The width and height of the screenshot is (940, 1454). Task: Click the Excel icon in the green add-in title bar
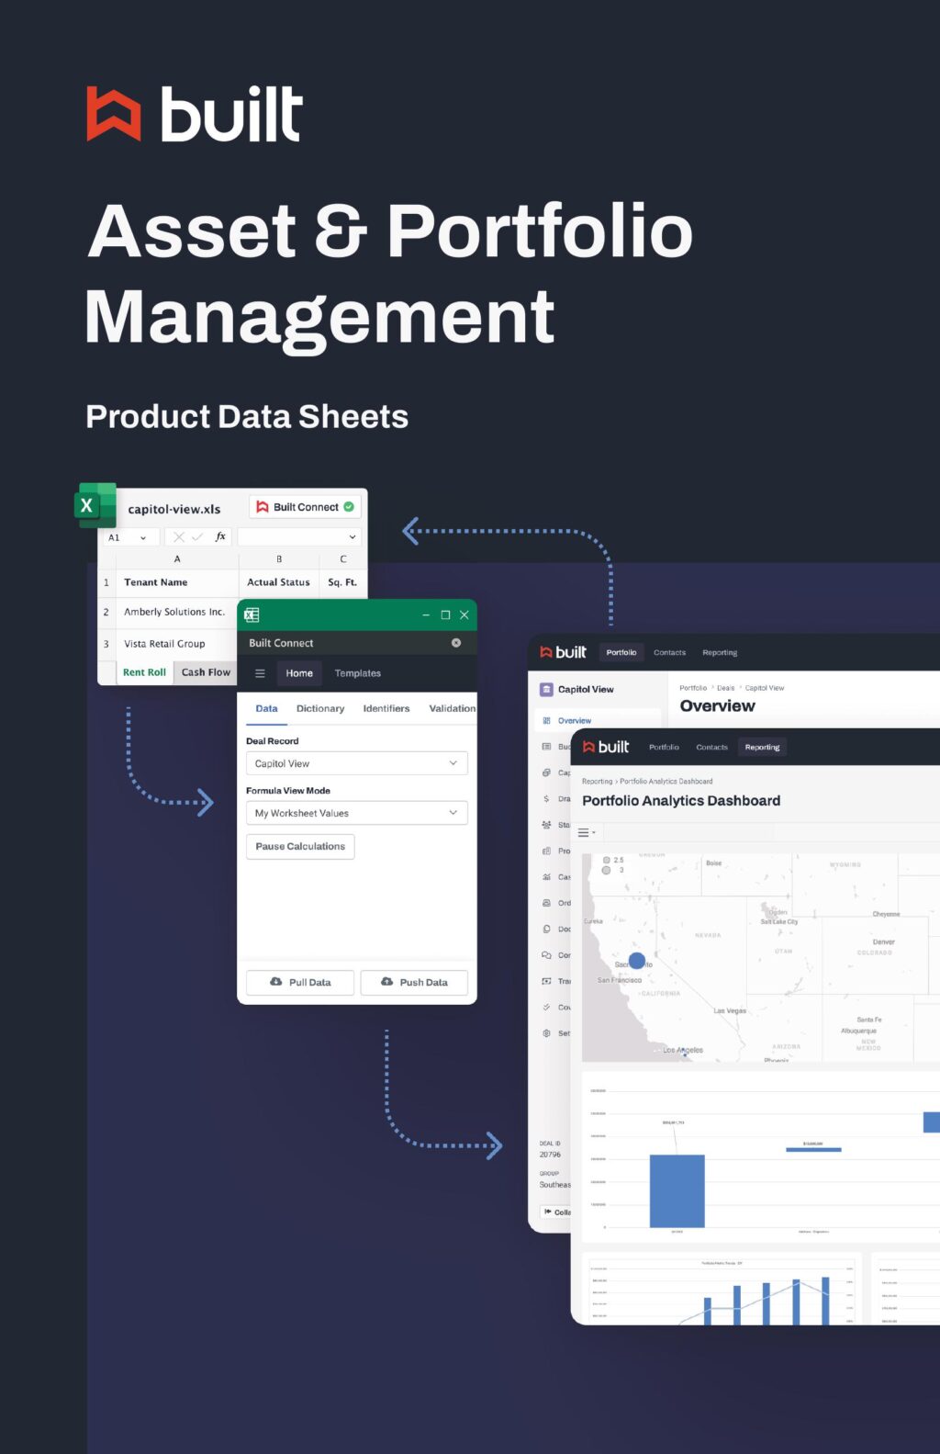(x=252, y=614)
